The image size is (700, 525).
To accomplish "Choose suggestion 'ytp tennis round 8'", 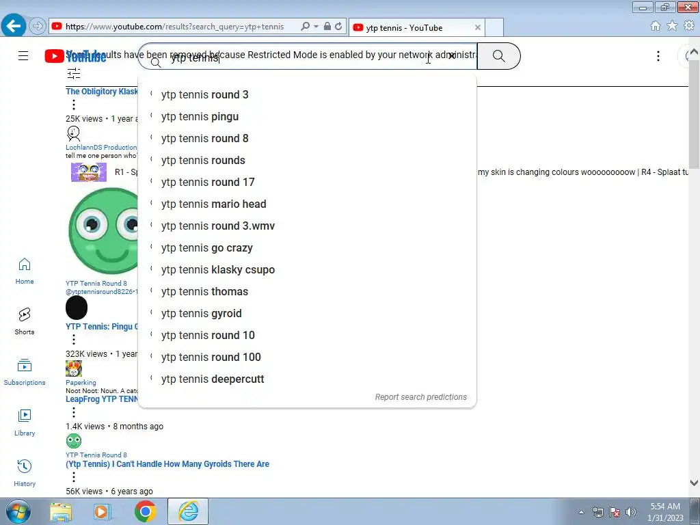I will pos(307,138).
